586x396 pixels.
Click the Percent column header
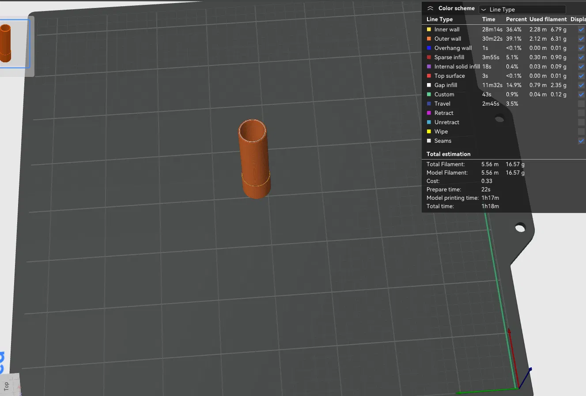click(x=516, y=19)
